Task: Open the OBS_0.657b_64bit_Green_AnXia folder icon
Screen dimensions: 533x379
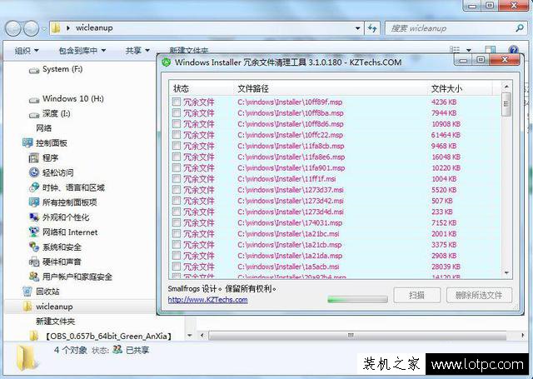Action: (x=34, y=337)
